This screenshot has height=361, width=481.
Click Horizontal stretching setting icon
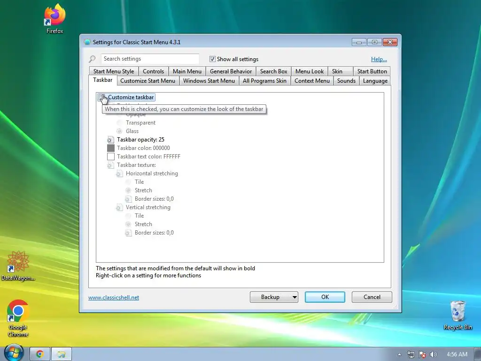[x=119, y=174]
